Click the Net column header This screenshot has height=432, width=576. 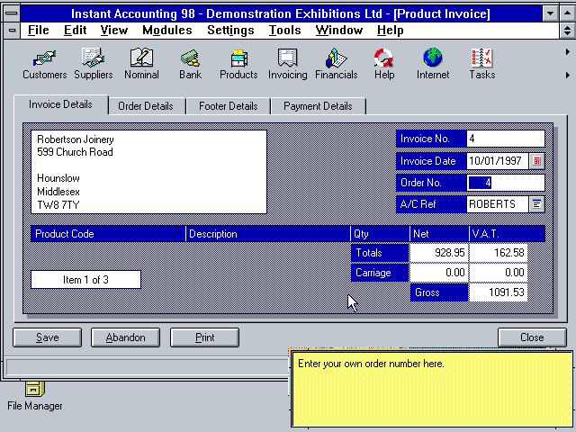pyautogui.click(x=439, y=234)
